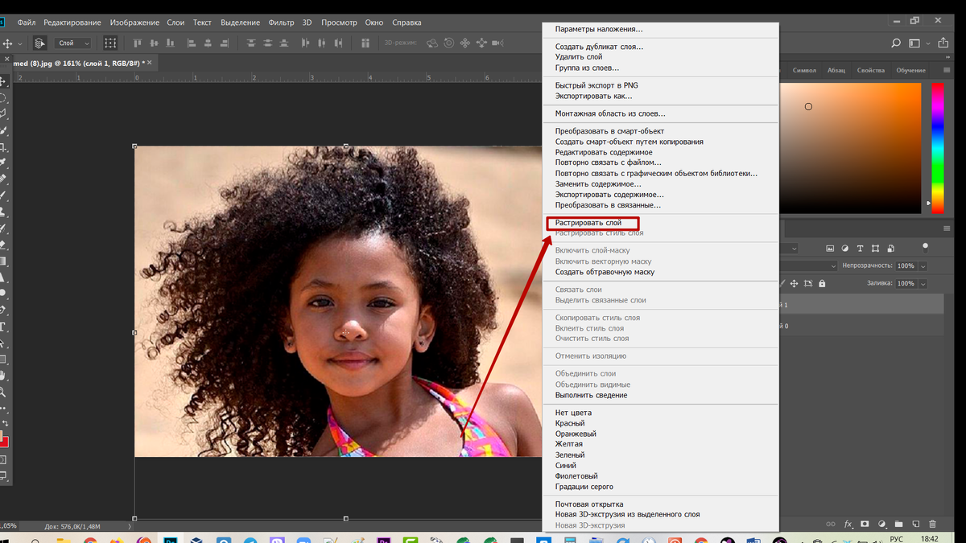Select the Hand tool in the toolbar
The height and width of the screenshot is (543, 966).
pos(3,375)
